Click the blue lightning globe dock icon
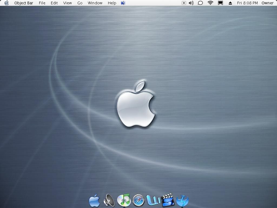The height and width of the screenshot is (208, 277). click(x=182, y=201)
